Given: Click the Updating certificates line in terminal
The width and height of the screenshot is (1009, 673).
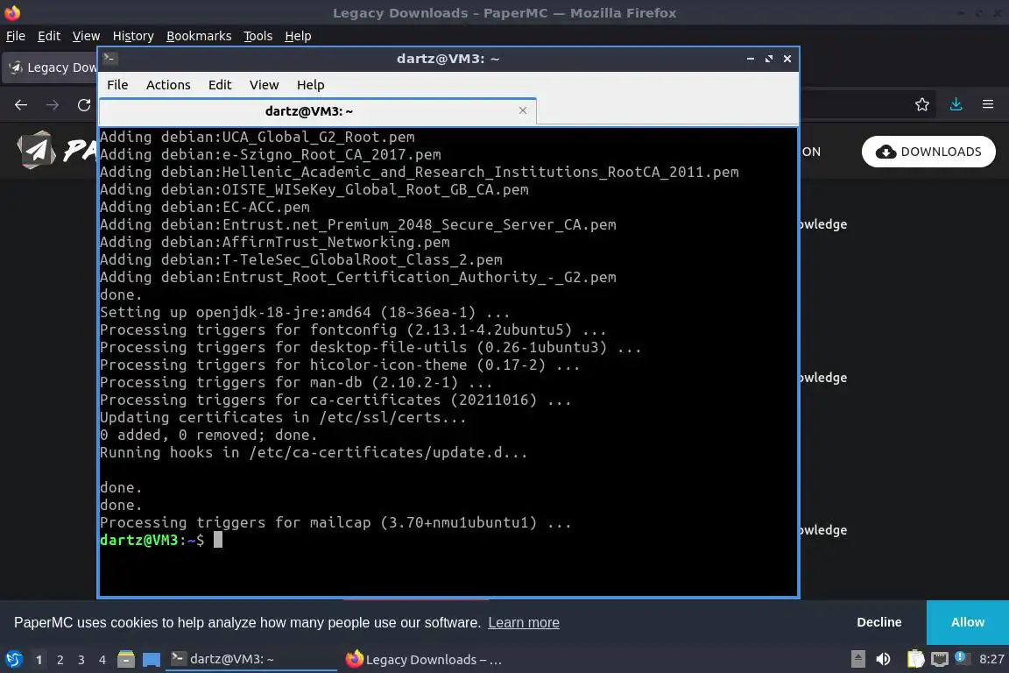Looking at the screenshot, I should (283, 417).
